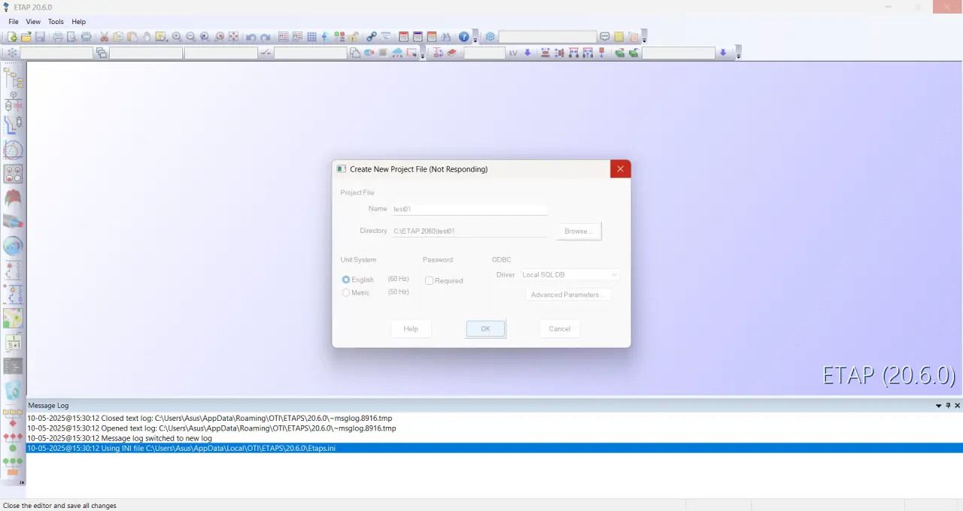This screenshot has height=511, width=963.
Task: Click the Print Preview toolbar icon
Action: tap(71, 37)
